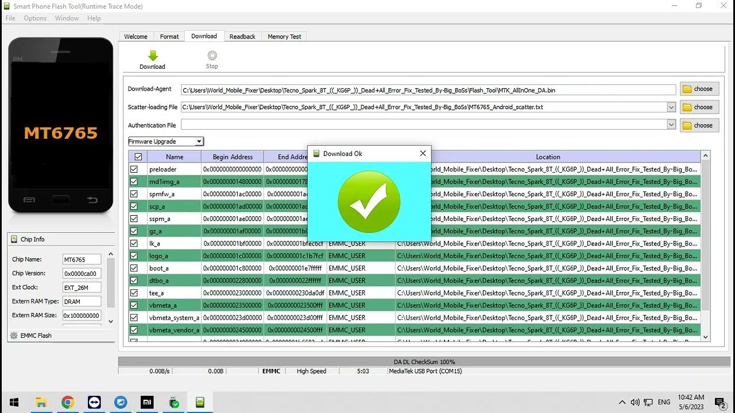This screenshot has width=735, height=413.
Task: Expand the Scatter-loading File dropdown arrow
Action: click(671, 107)
